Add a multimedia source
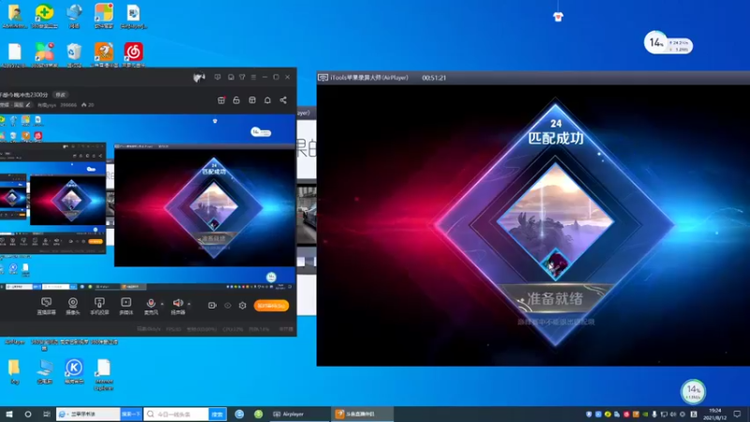 126,306
